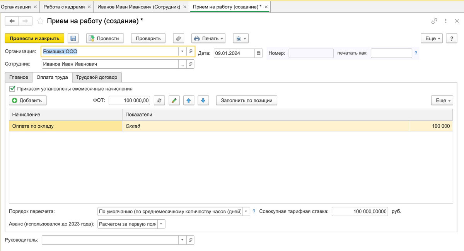
Task: Click the Номер input field
Action: [x=311, y=53]
